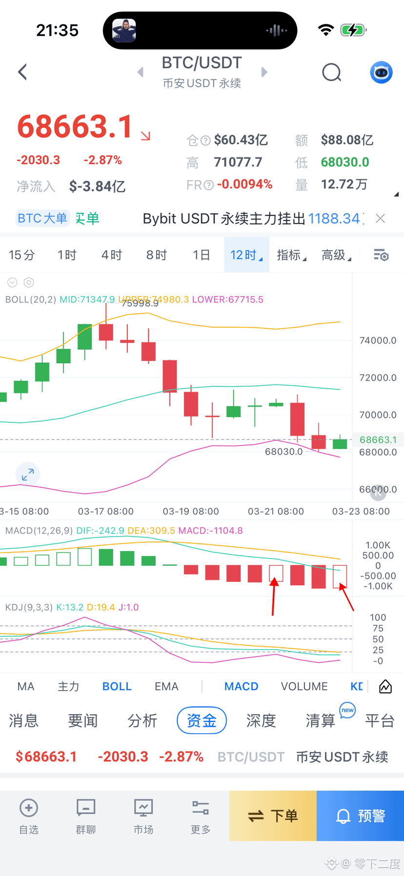
Task: Toggle the VOLUME sub-indicator
Action: click(304, 687)
